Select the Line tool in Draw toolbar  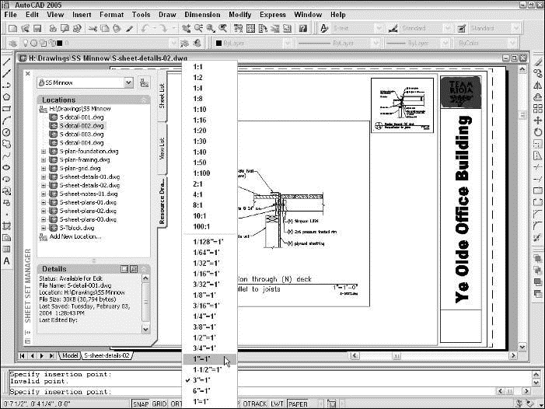(x=6, y=61)
